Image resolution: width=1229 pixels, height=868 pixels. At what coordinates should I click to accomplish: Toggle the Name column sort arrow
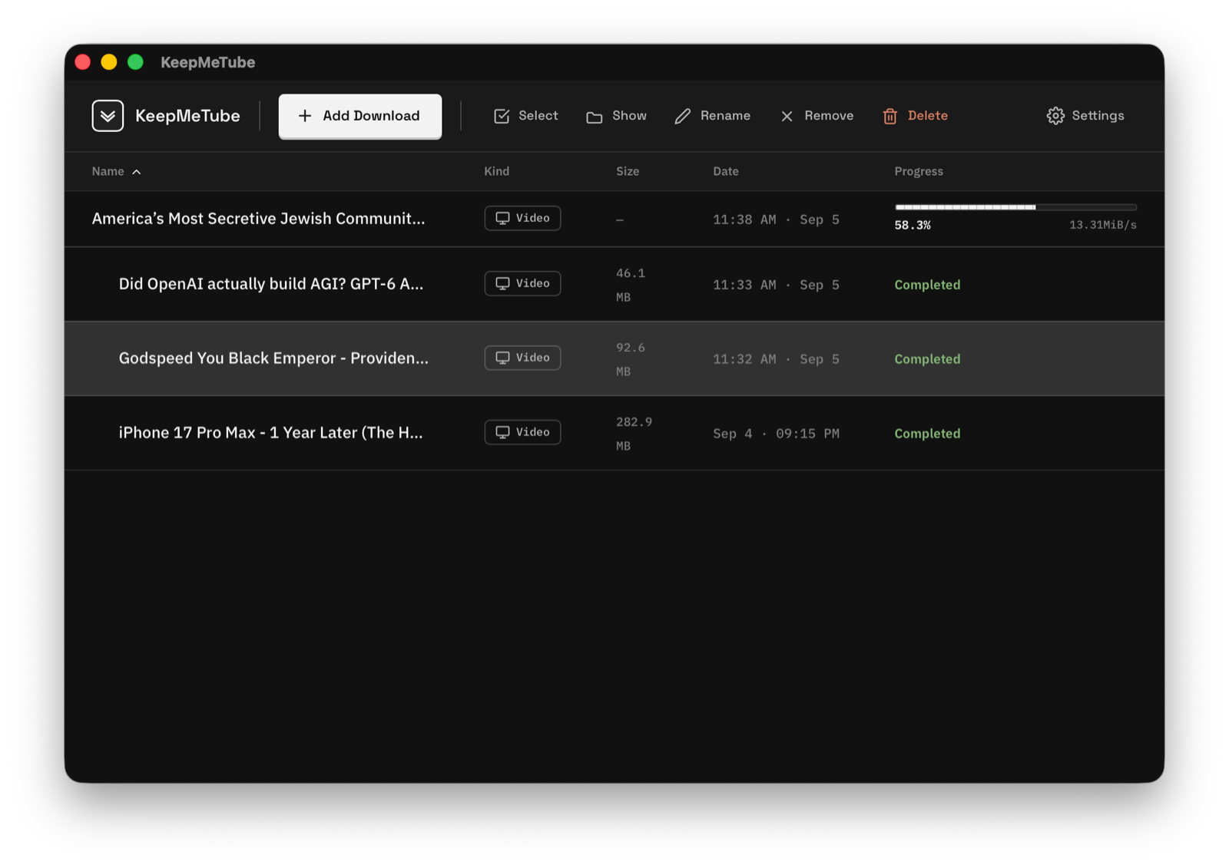137,172
